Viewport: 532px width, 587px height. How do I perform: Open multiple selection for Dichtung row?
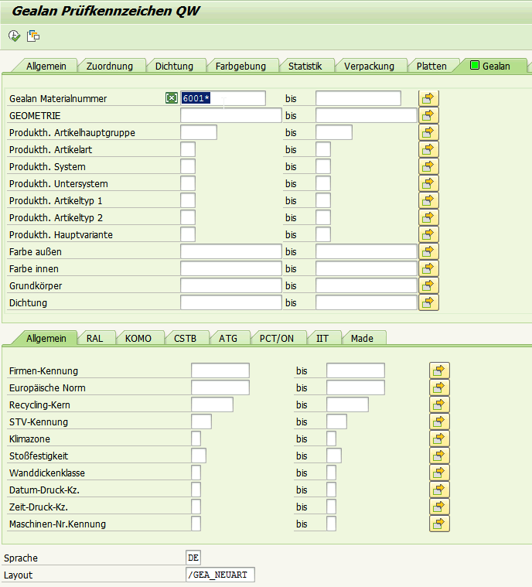coord(428,302)
